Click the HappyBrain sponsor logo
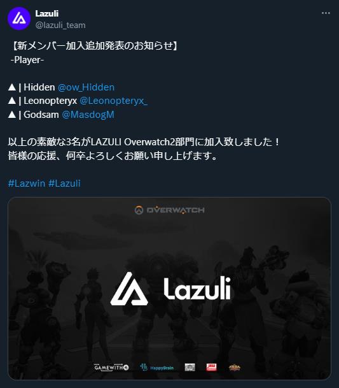339x388 pixels. click(156, 368)
